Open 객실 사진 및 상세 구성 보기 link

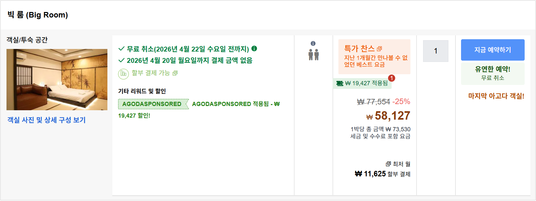(47, 119)
